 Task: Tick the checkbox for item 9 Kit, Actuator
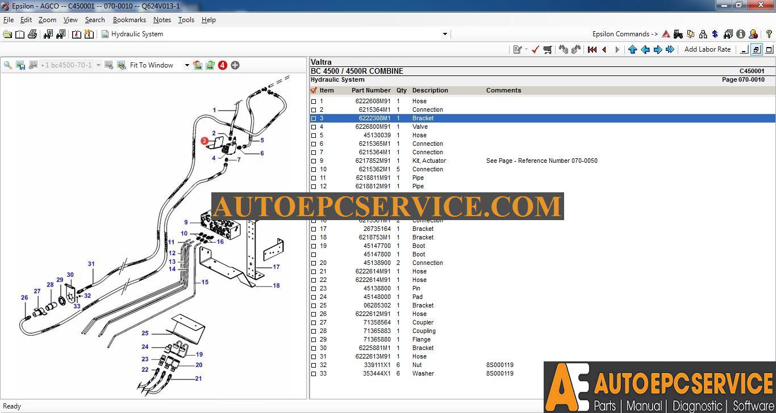314,161
